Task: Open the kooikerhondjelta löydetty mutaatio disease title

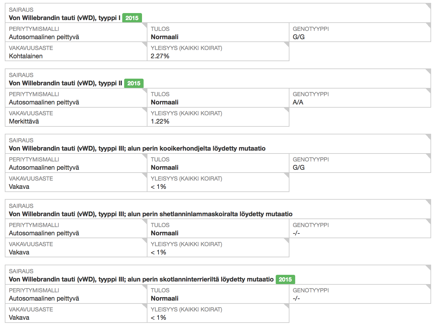Action: 137,149
